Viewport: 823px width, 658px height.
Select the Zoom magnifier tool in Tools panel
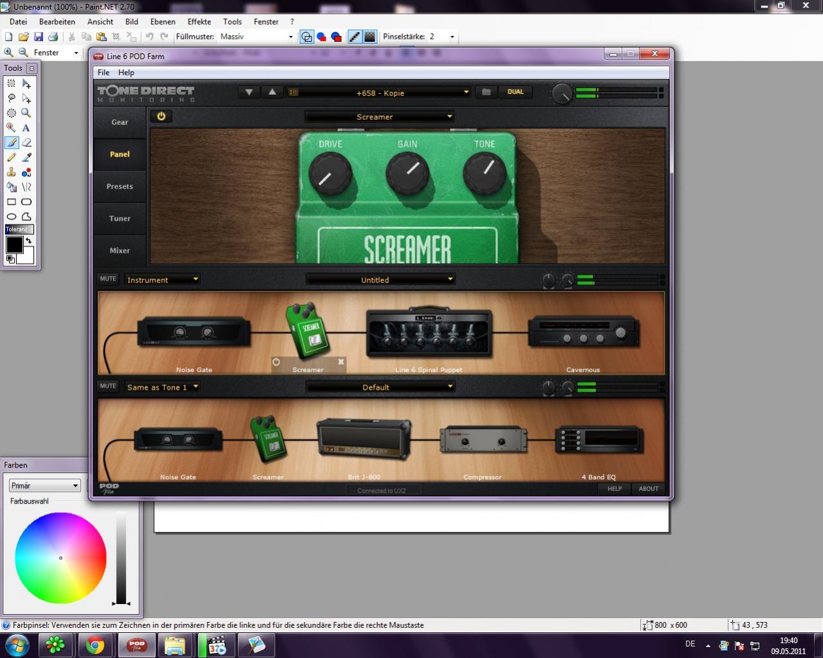pyautogui.click(x=26, y=113)
